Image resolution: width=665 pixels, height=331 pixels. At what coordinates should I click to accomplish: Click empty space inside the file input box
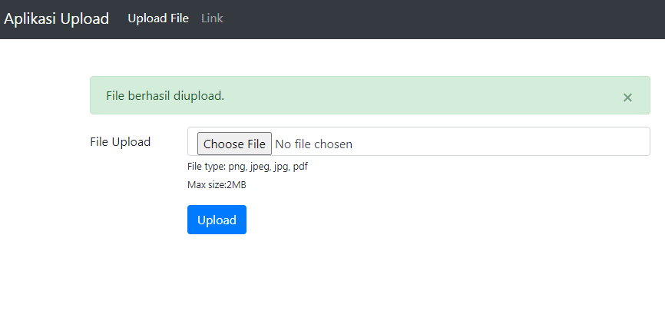point(501,142)
